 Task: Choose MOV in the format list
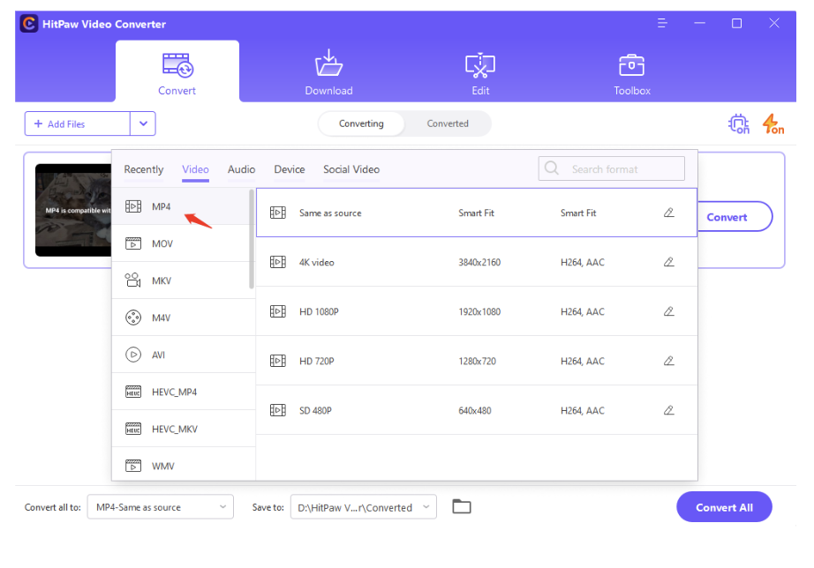click(181, 243)
